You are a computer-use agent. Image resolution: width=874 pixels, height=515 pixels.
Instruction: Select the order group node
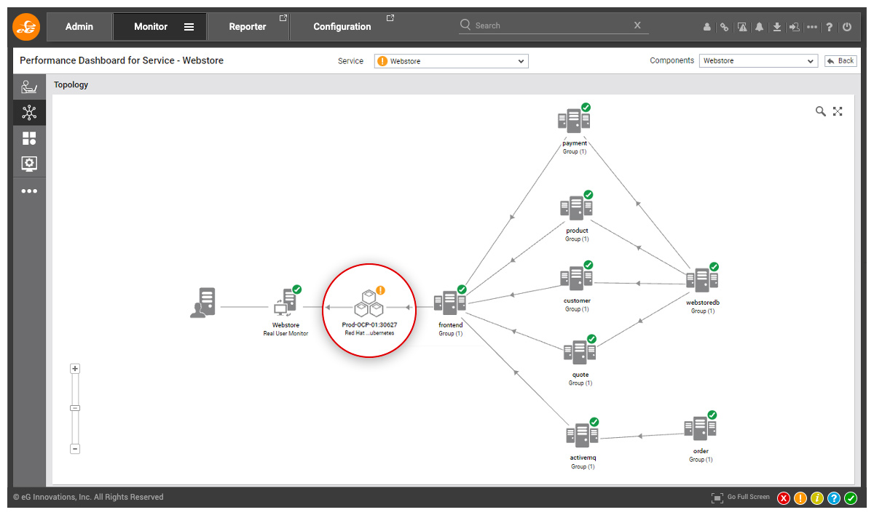701,428
